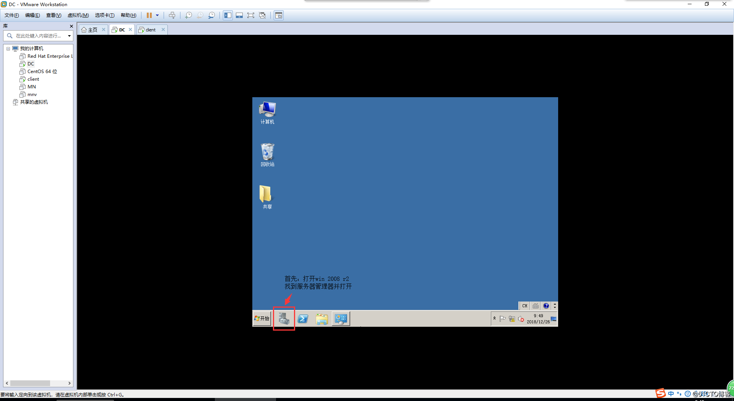Open the guest clock 9:49

click(538, 319)
